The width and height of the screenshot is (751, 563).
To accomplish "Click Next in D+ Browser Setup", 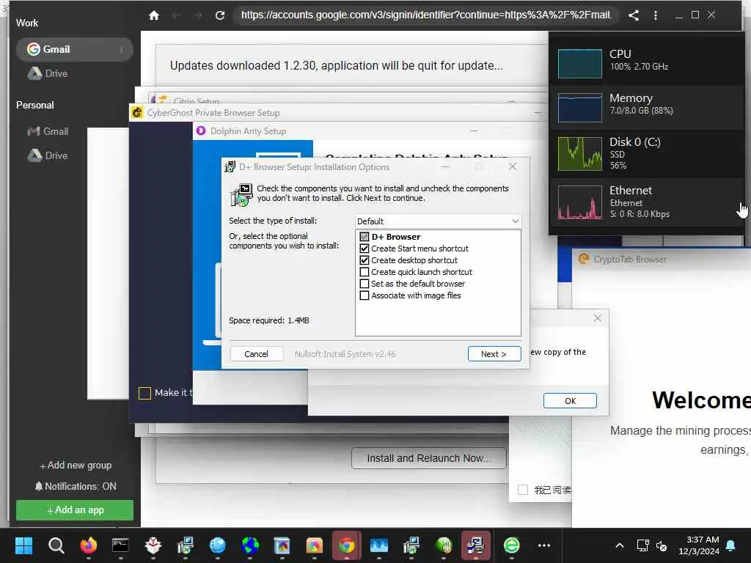I will 494,354.
